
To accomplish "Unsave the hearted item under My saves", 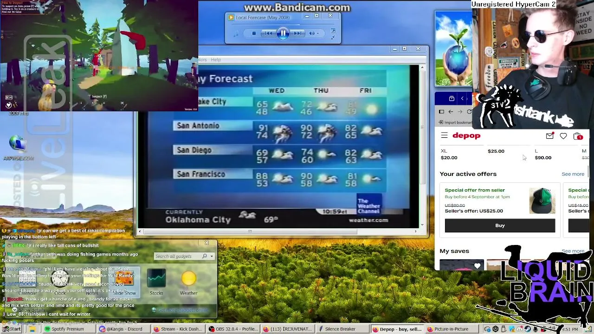I will (477, 266).
